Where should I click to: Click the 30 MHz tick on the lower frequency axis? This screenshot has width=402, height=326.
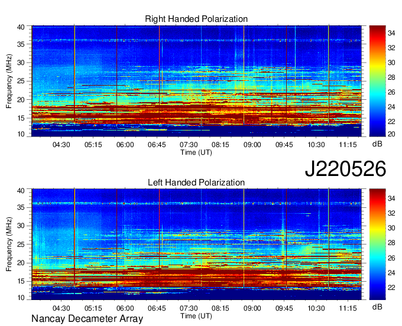(21, 226)
